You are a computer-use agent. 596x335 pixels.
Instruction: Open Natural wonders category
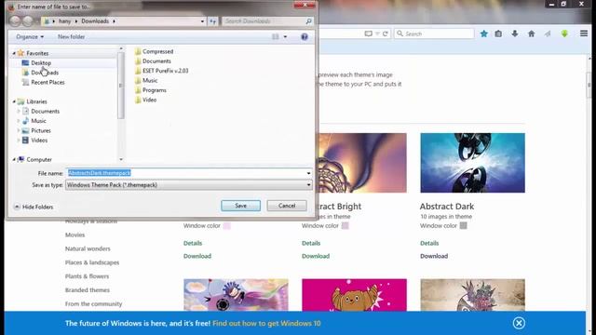pos(88,248)
